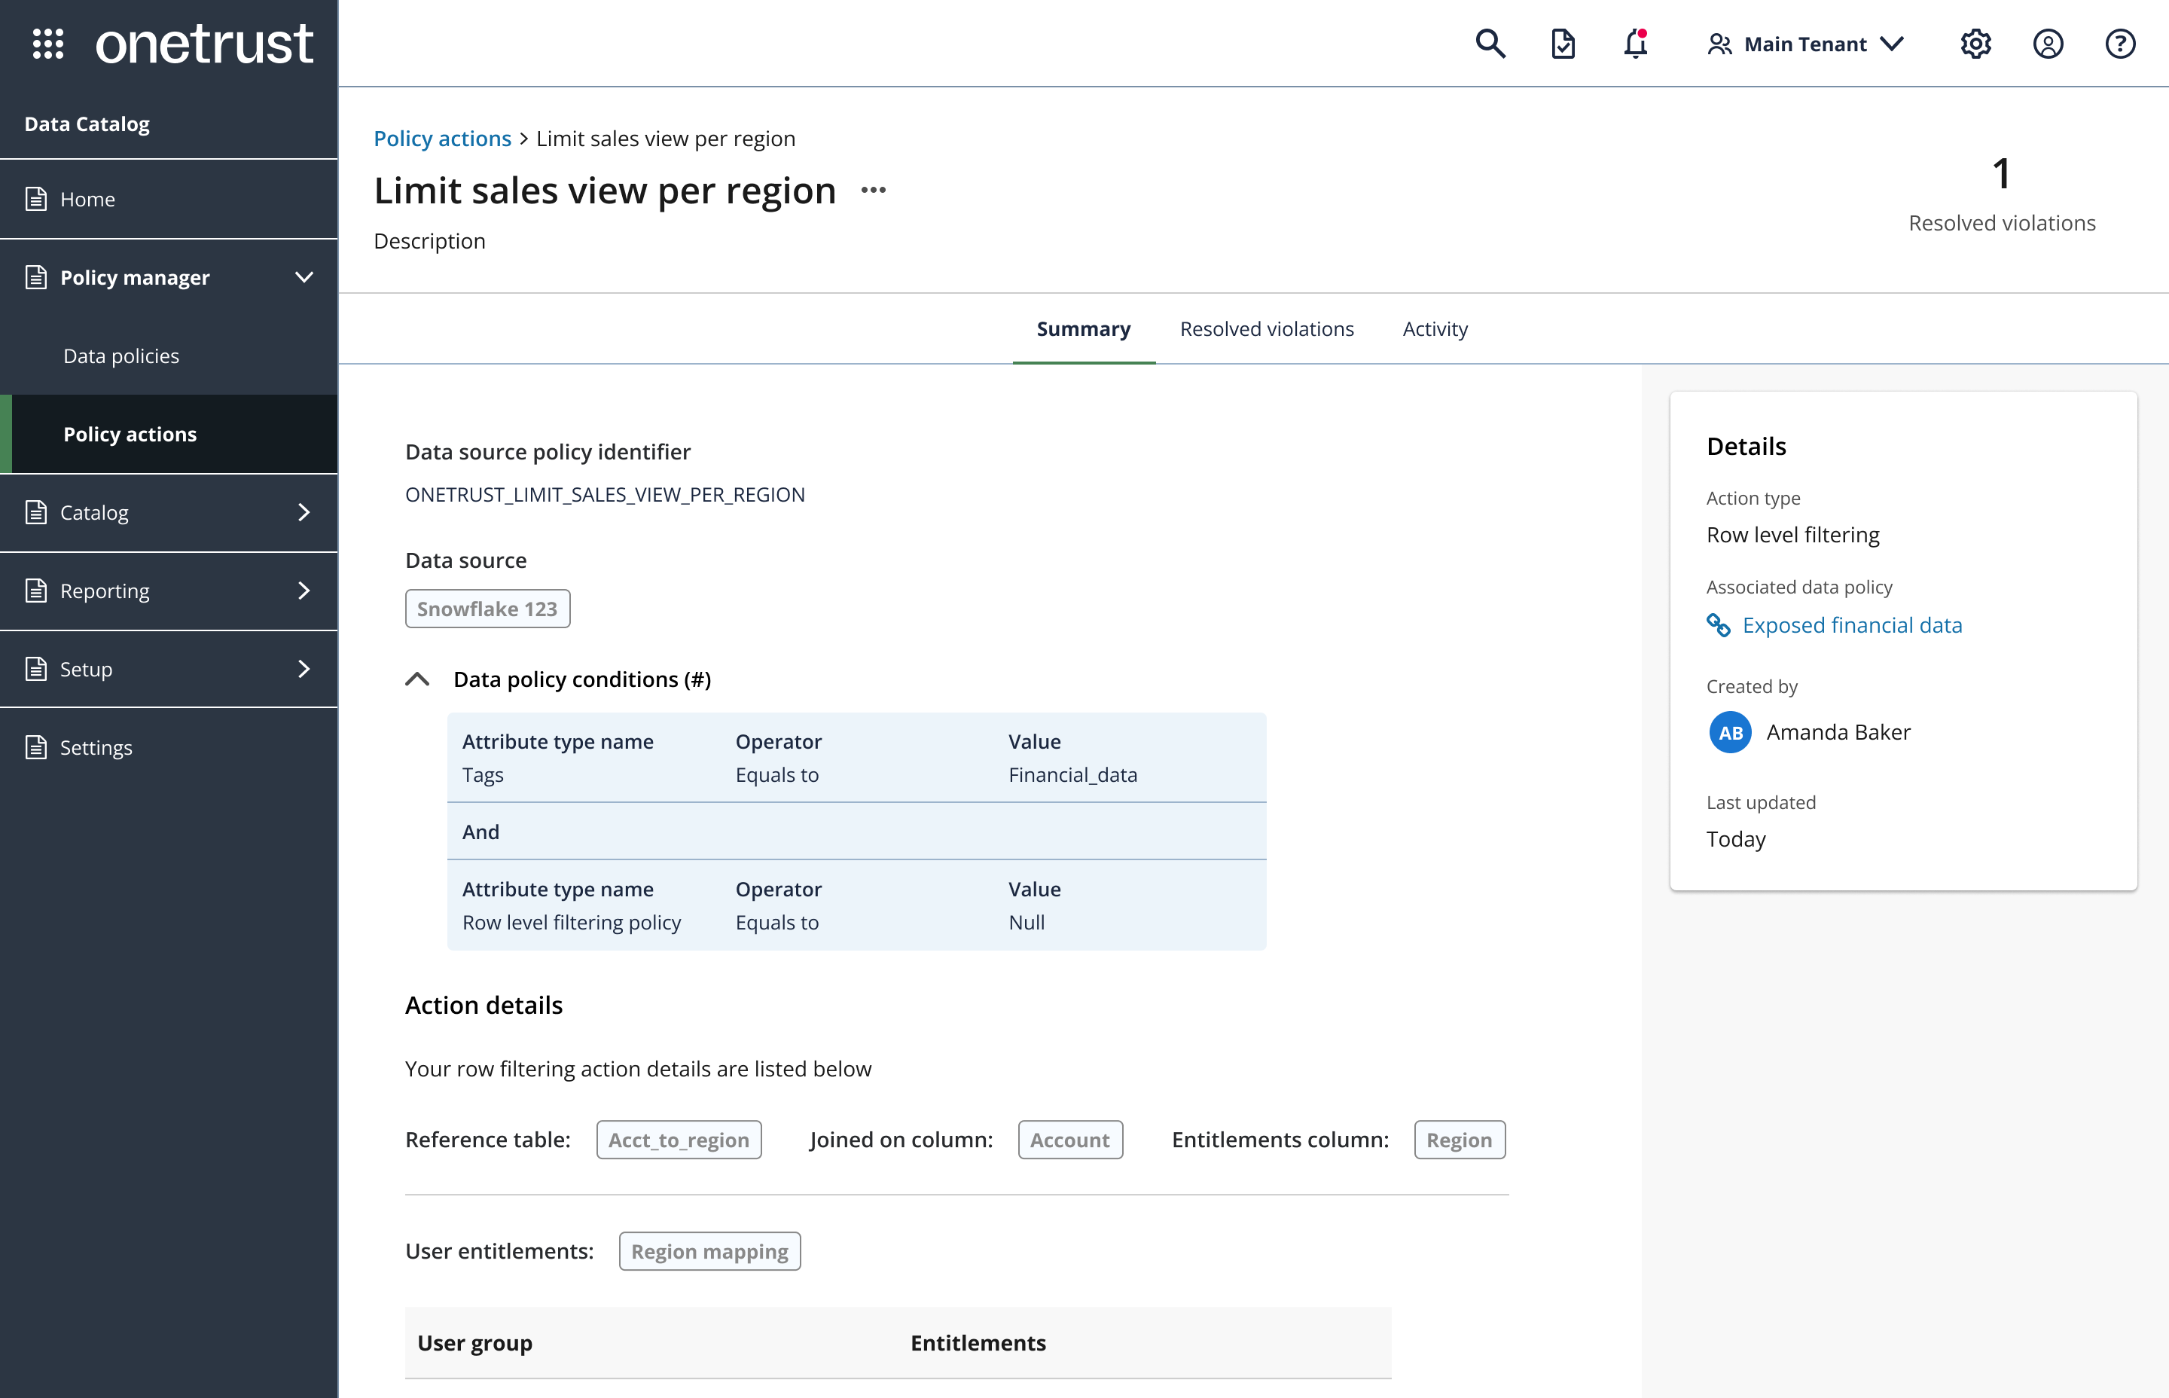The width and height of the screenshot is (2169, 1398).
Task: Open the notifications bell
Action: click(1634, 43)
